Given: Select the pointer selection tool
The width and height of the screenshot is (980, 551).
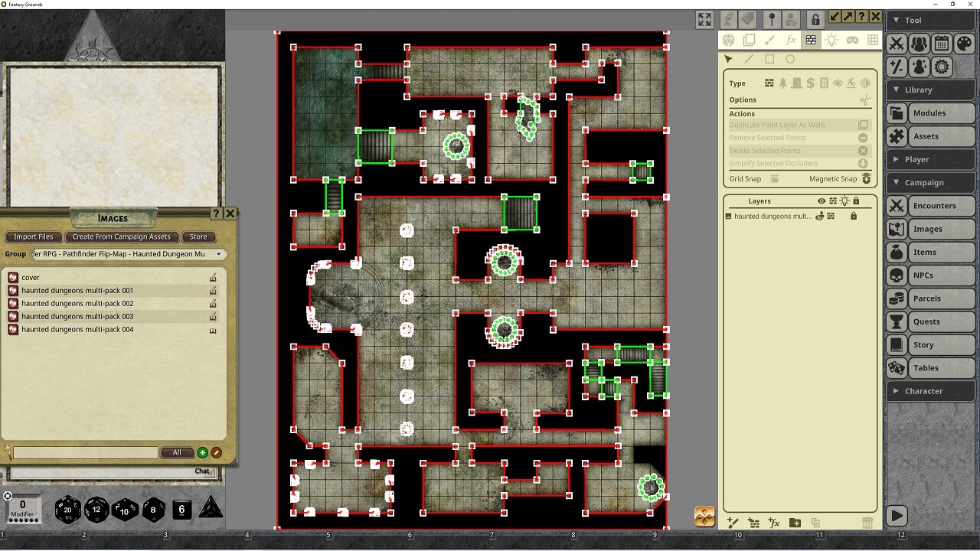Looking at the screenshot, I should tap(728, 59).
